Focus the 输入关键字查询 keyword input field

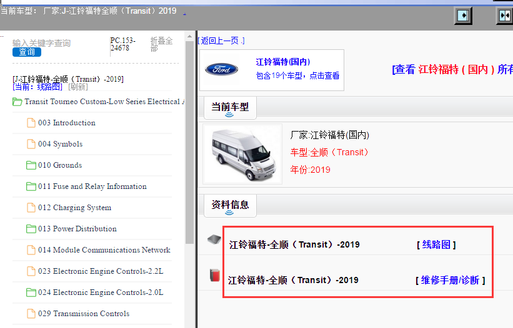(41, 43)
